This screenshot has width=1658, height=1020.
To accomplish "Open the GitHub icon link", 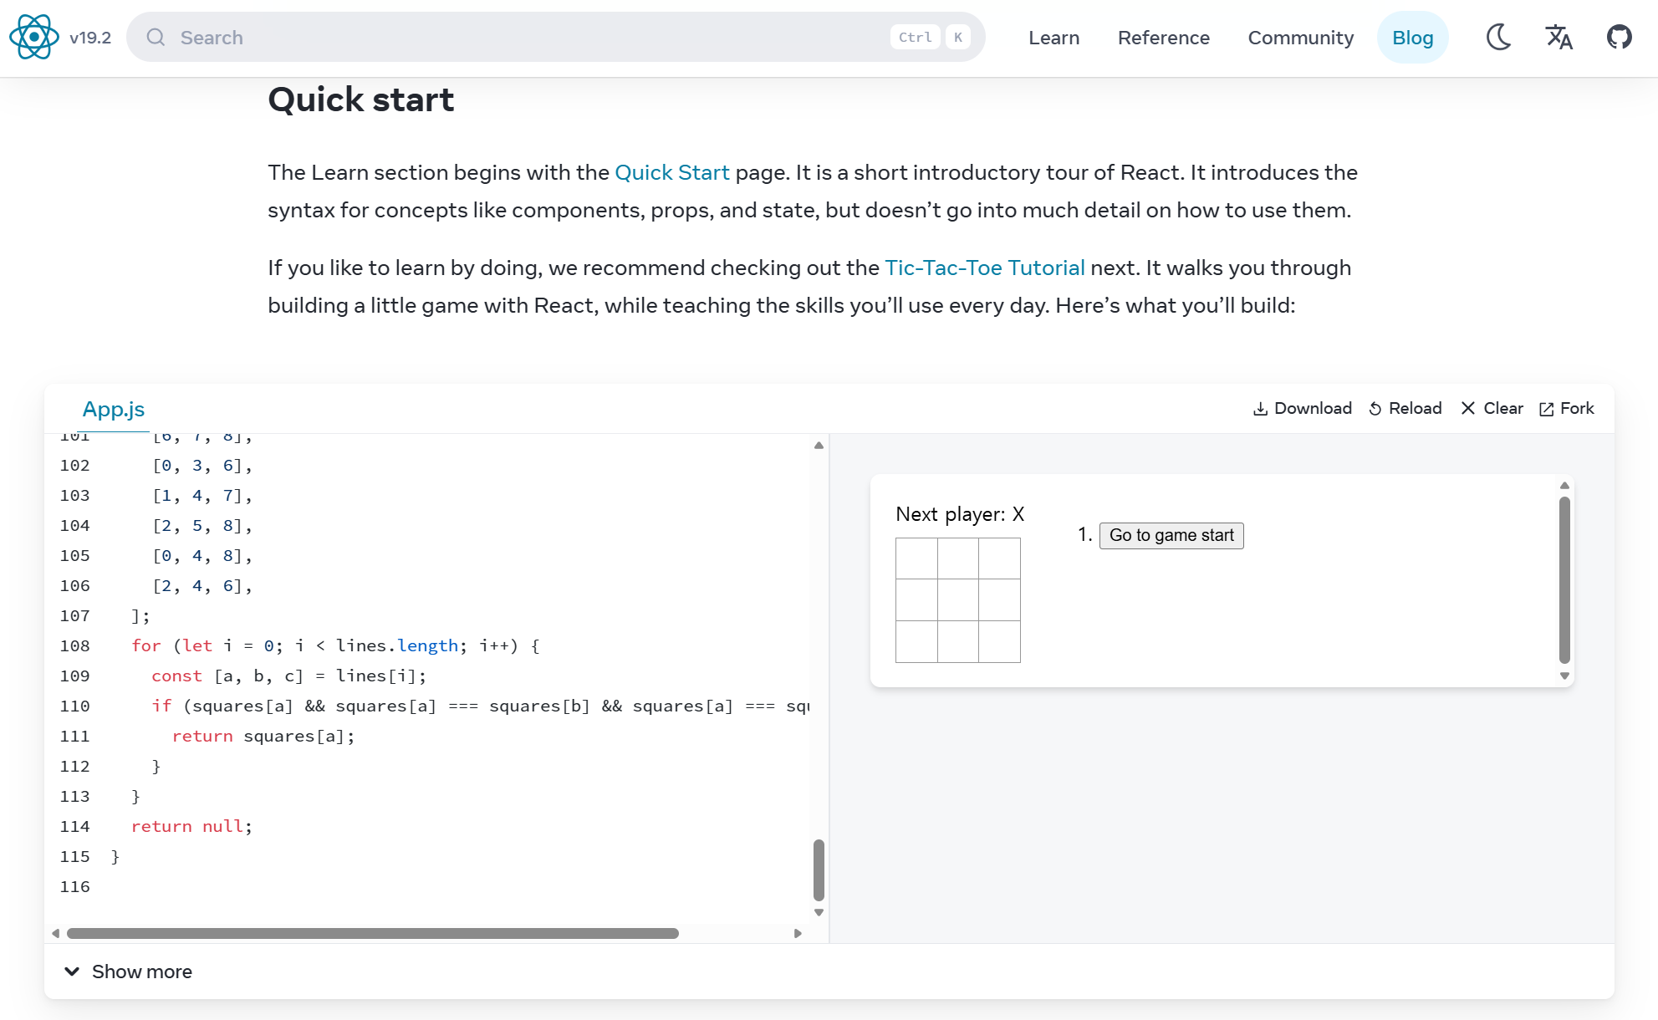I will point(1619,37).
